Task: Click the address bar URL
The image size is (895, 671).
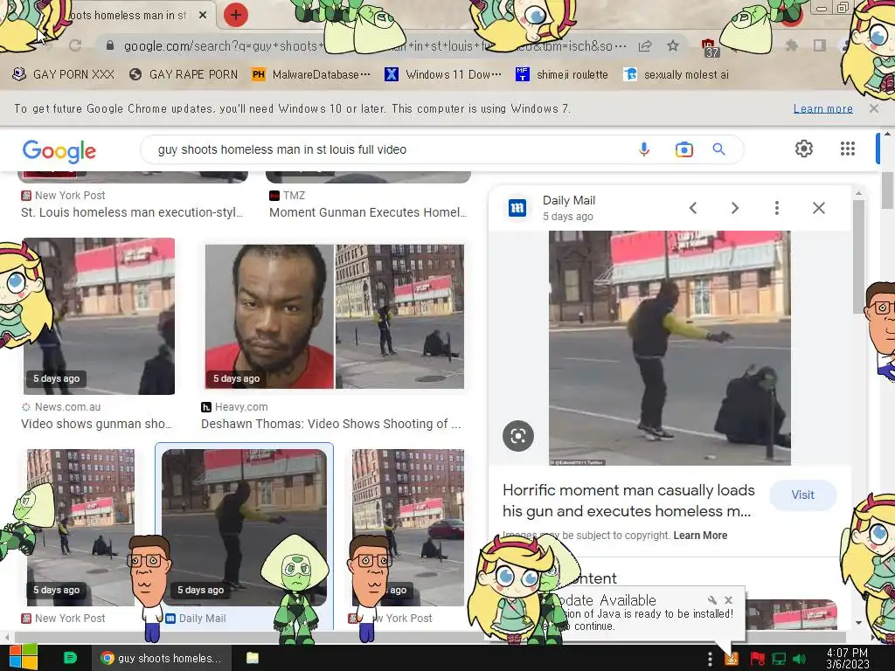Action: click(x=374, y=46)
